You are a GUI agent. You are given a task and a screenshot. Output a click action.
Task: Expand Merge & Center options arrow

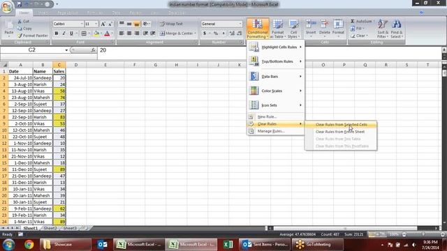click(x=196, y=33)
